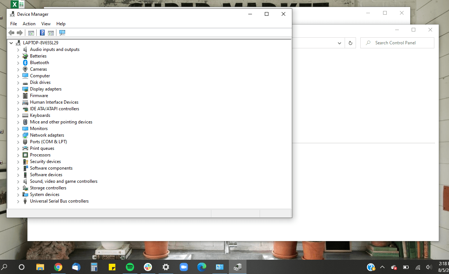
Task: Select the Universal Serial Bus controllers entry
Action: point(59,201)
